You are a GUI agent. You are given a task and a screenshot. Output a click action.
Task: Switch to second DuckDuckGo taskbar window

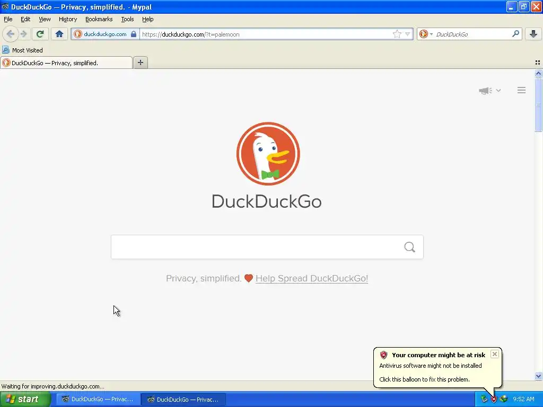[184, 400]
